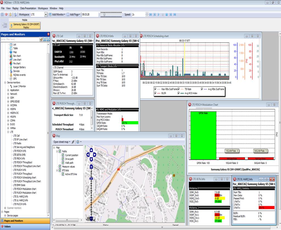Pan the map right with the arrow
Screen dimensions: 281x230
[95, 155]
